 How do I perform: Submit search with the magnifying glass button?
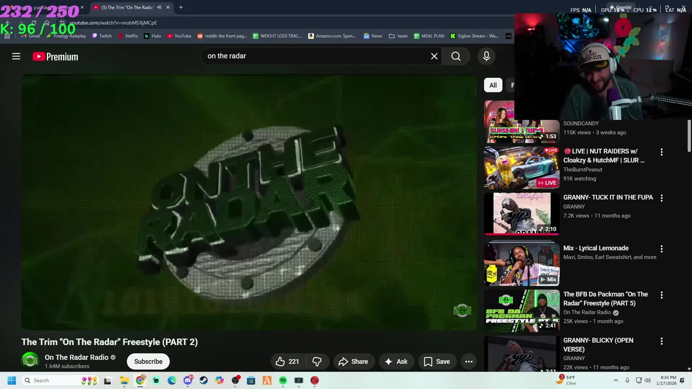click(x=456, y=56)
